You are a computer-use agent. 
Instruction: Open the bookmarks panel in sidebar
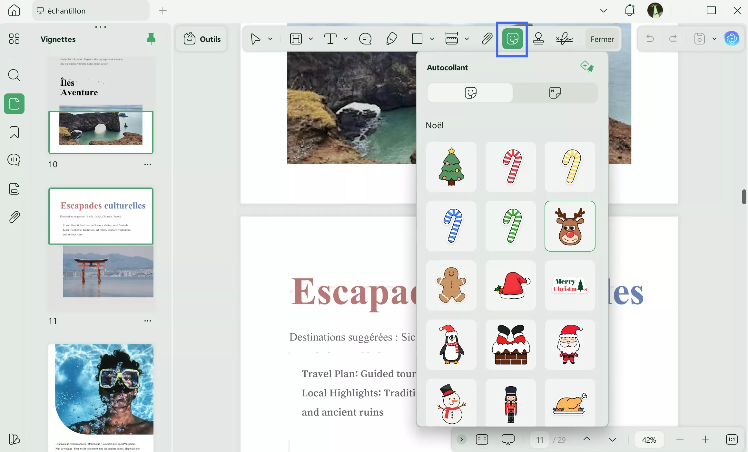click(x=14, y=132)
